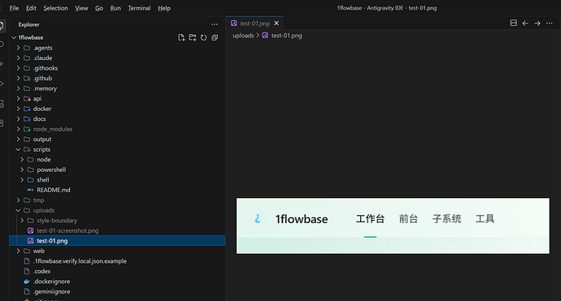Open editor more actions ellipsis
The image size is (561, 301).
(549, 24)
